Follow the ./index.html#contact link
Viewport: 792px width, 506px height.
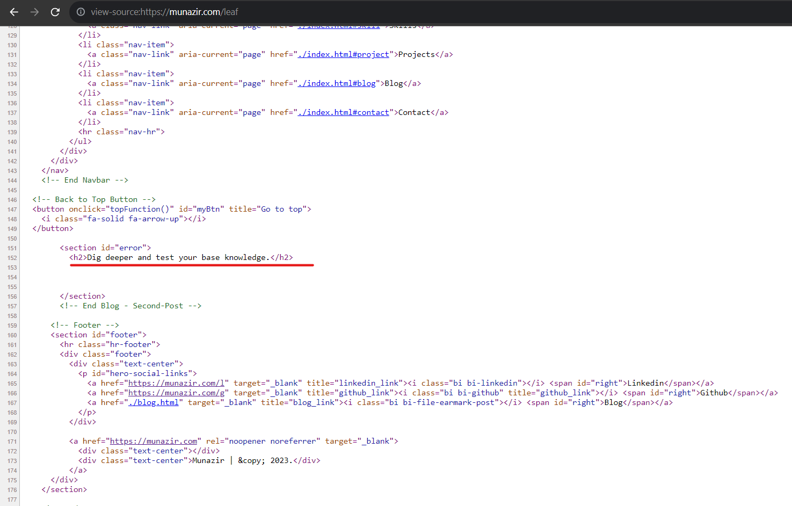coord(344,112)
